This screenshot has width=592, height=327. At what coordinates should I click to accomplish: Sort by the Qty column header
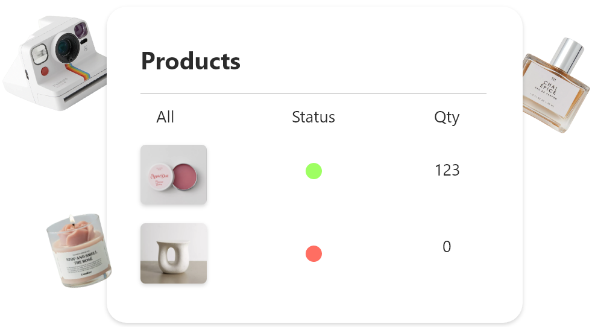point(447,117)
